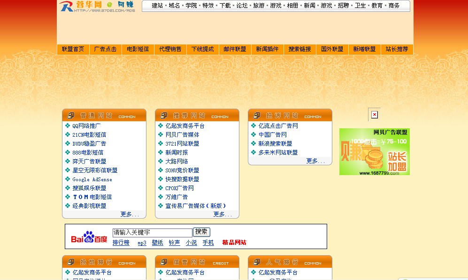The image size is (468, 280).
Task: Click 建站 in the top menu
Action: tap(157, 5)
